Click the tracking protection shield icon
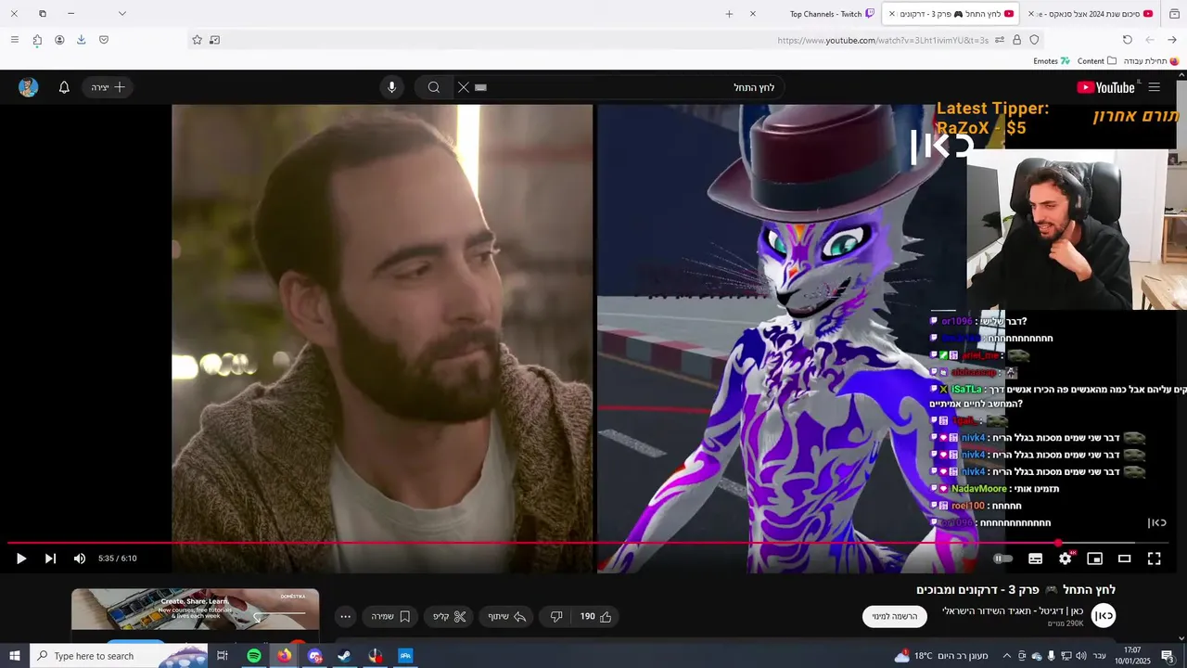The height and width of the screenshot is (668, 1187). click(x=1034, y=40)
